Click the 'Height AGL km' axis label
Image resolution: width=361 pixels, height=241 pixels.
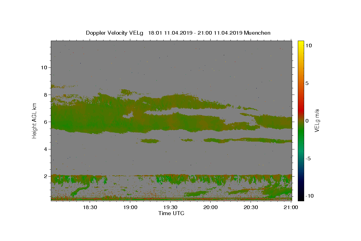(34, 120)
